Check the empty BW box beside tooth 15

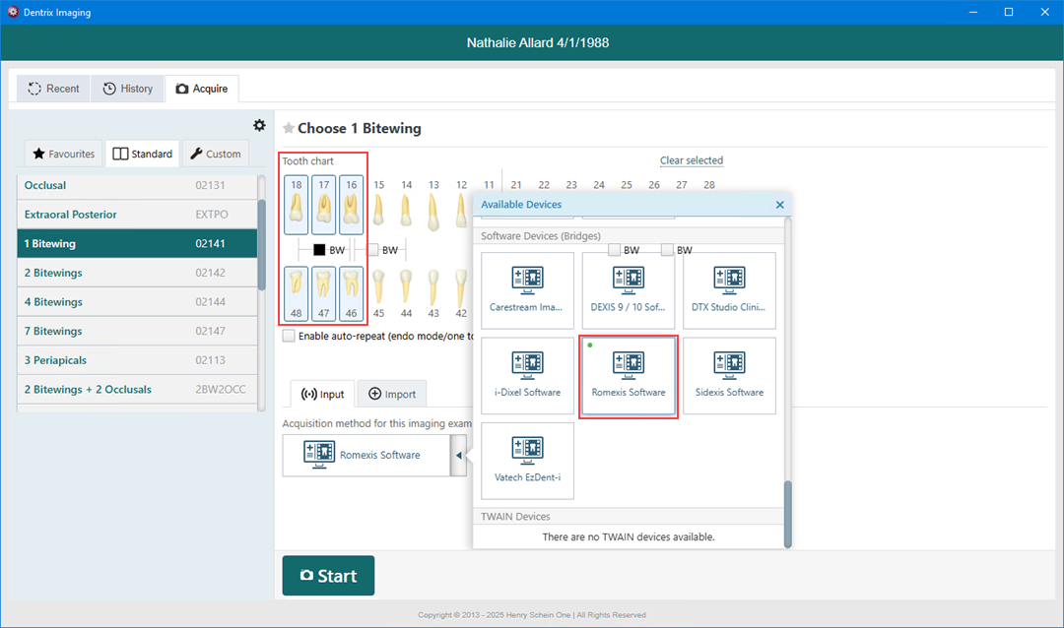[372, 250]
